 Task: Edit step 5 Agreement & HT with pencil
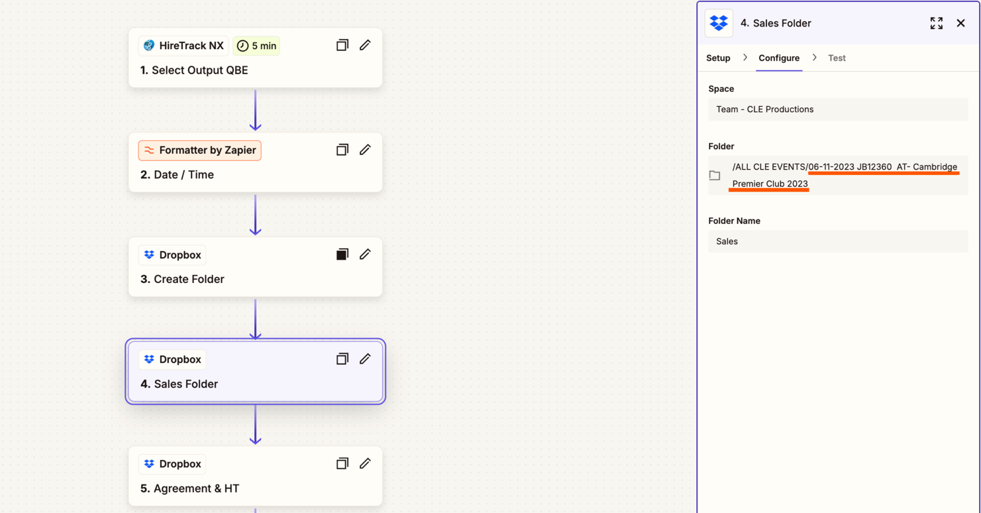(x=365, y=464)
